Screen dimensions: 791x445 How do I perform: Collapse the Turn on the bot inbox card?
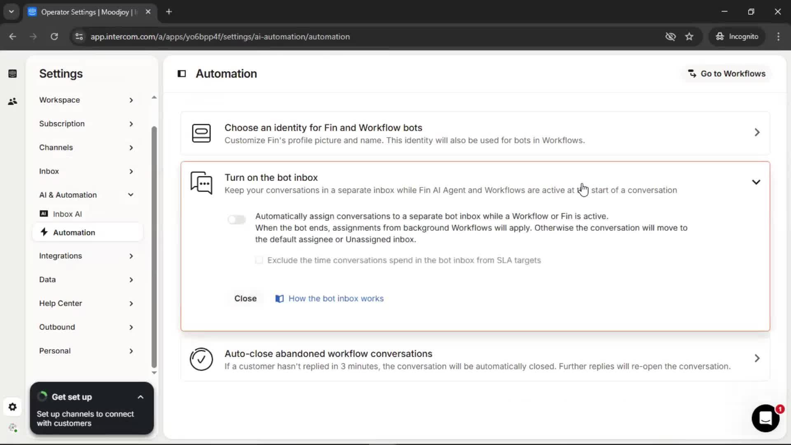click(756, 182)
